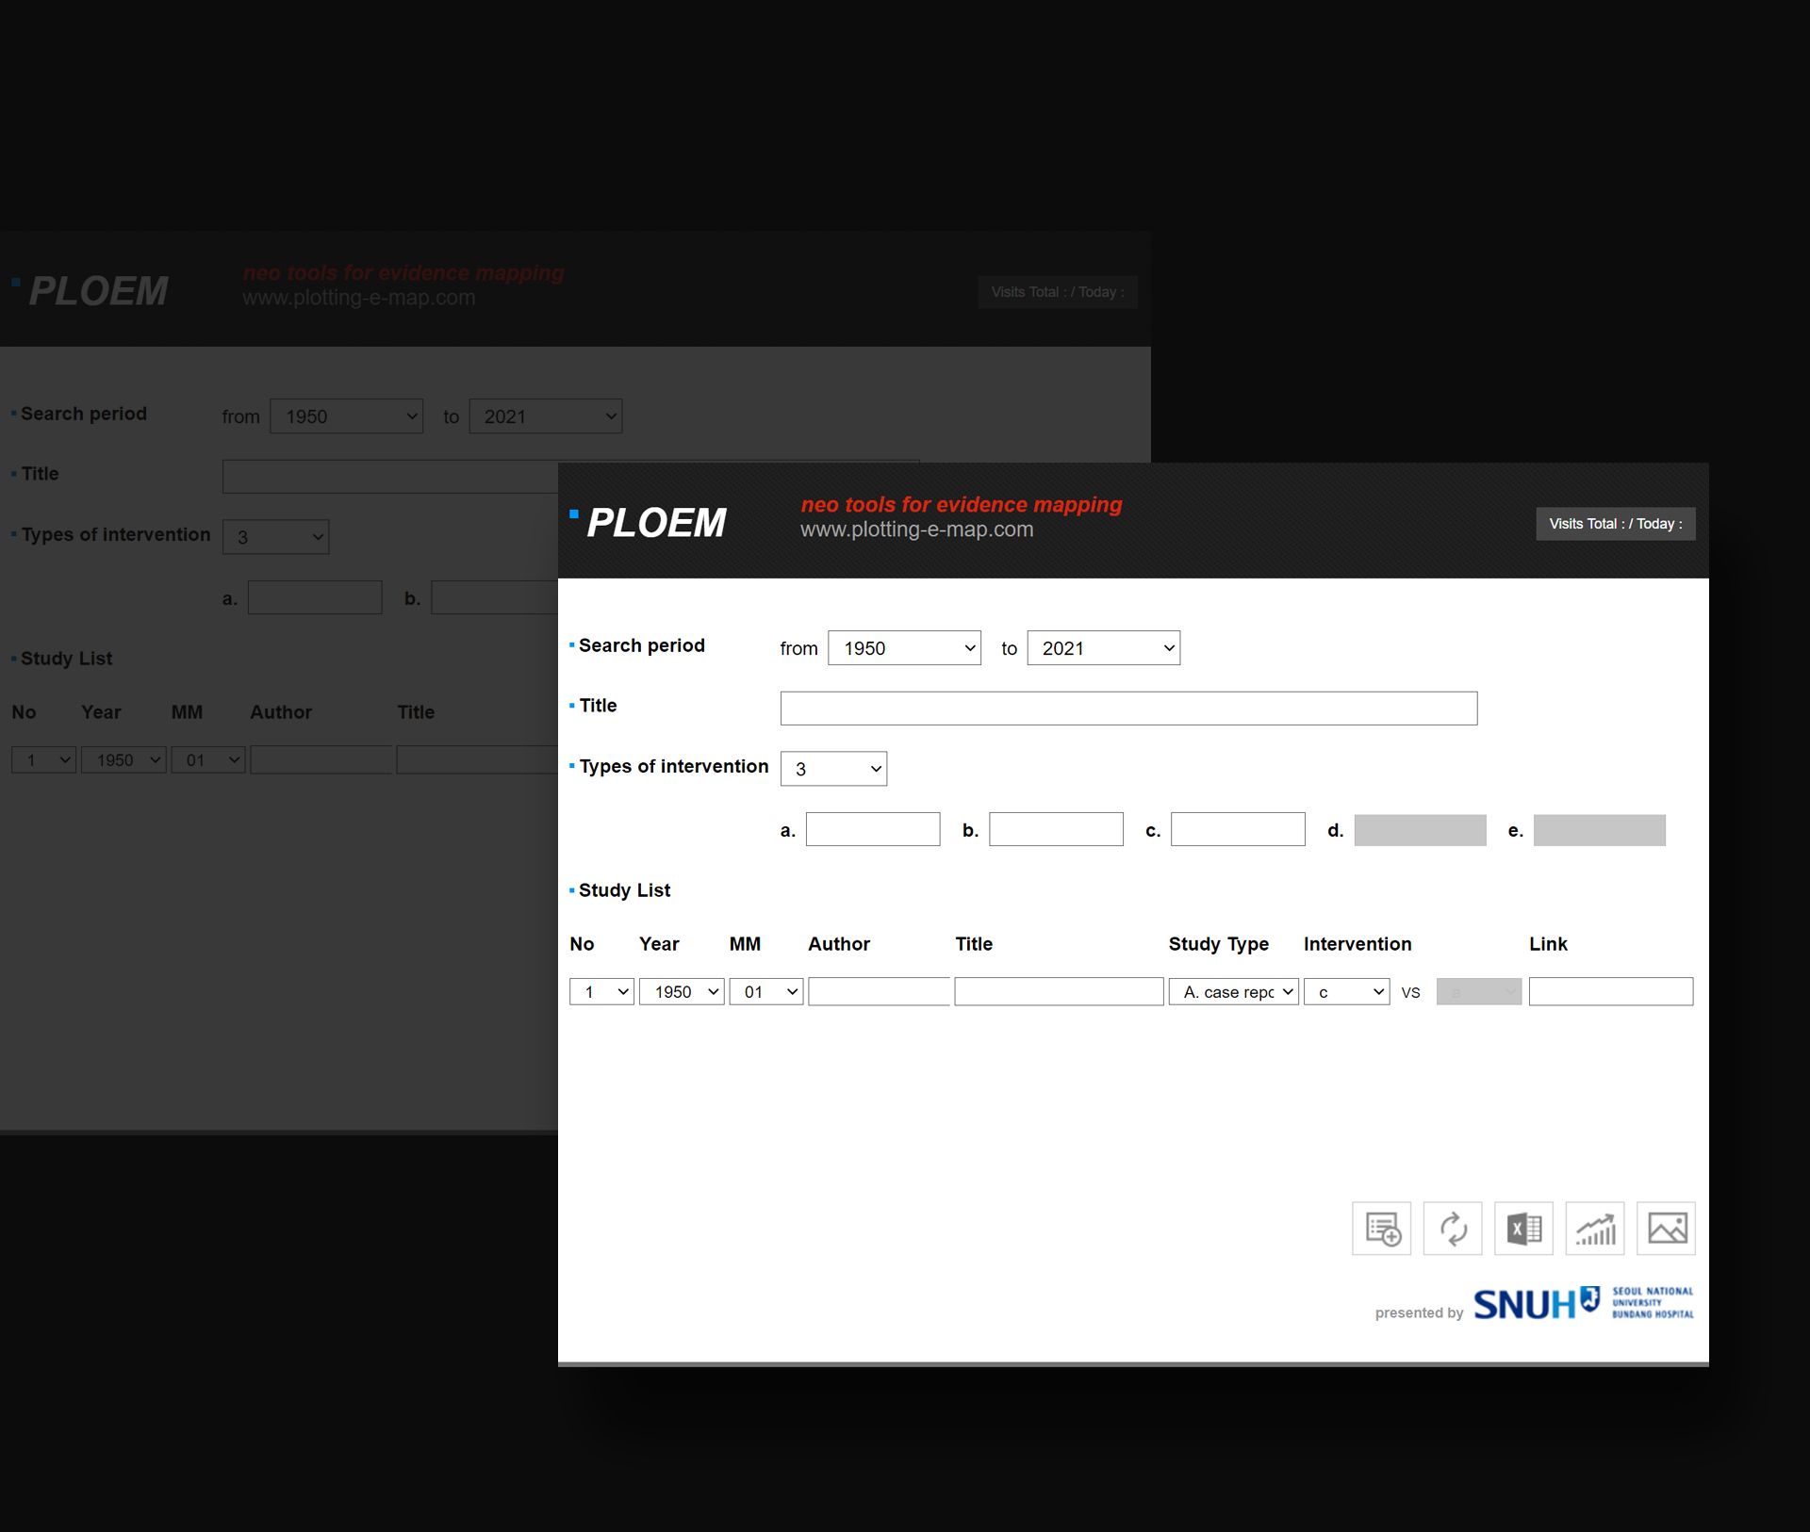1810x1532 pixels.
Task: Click the save image icon
Action: click(1667, 1228)
